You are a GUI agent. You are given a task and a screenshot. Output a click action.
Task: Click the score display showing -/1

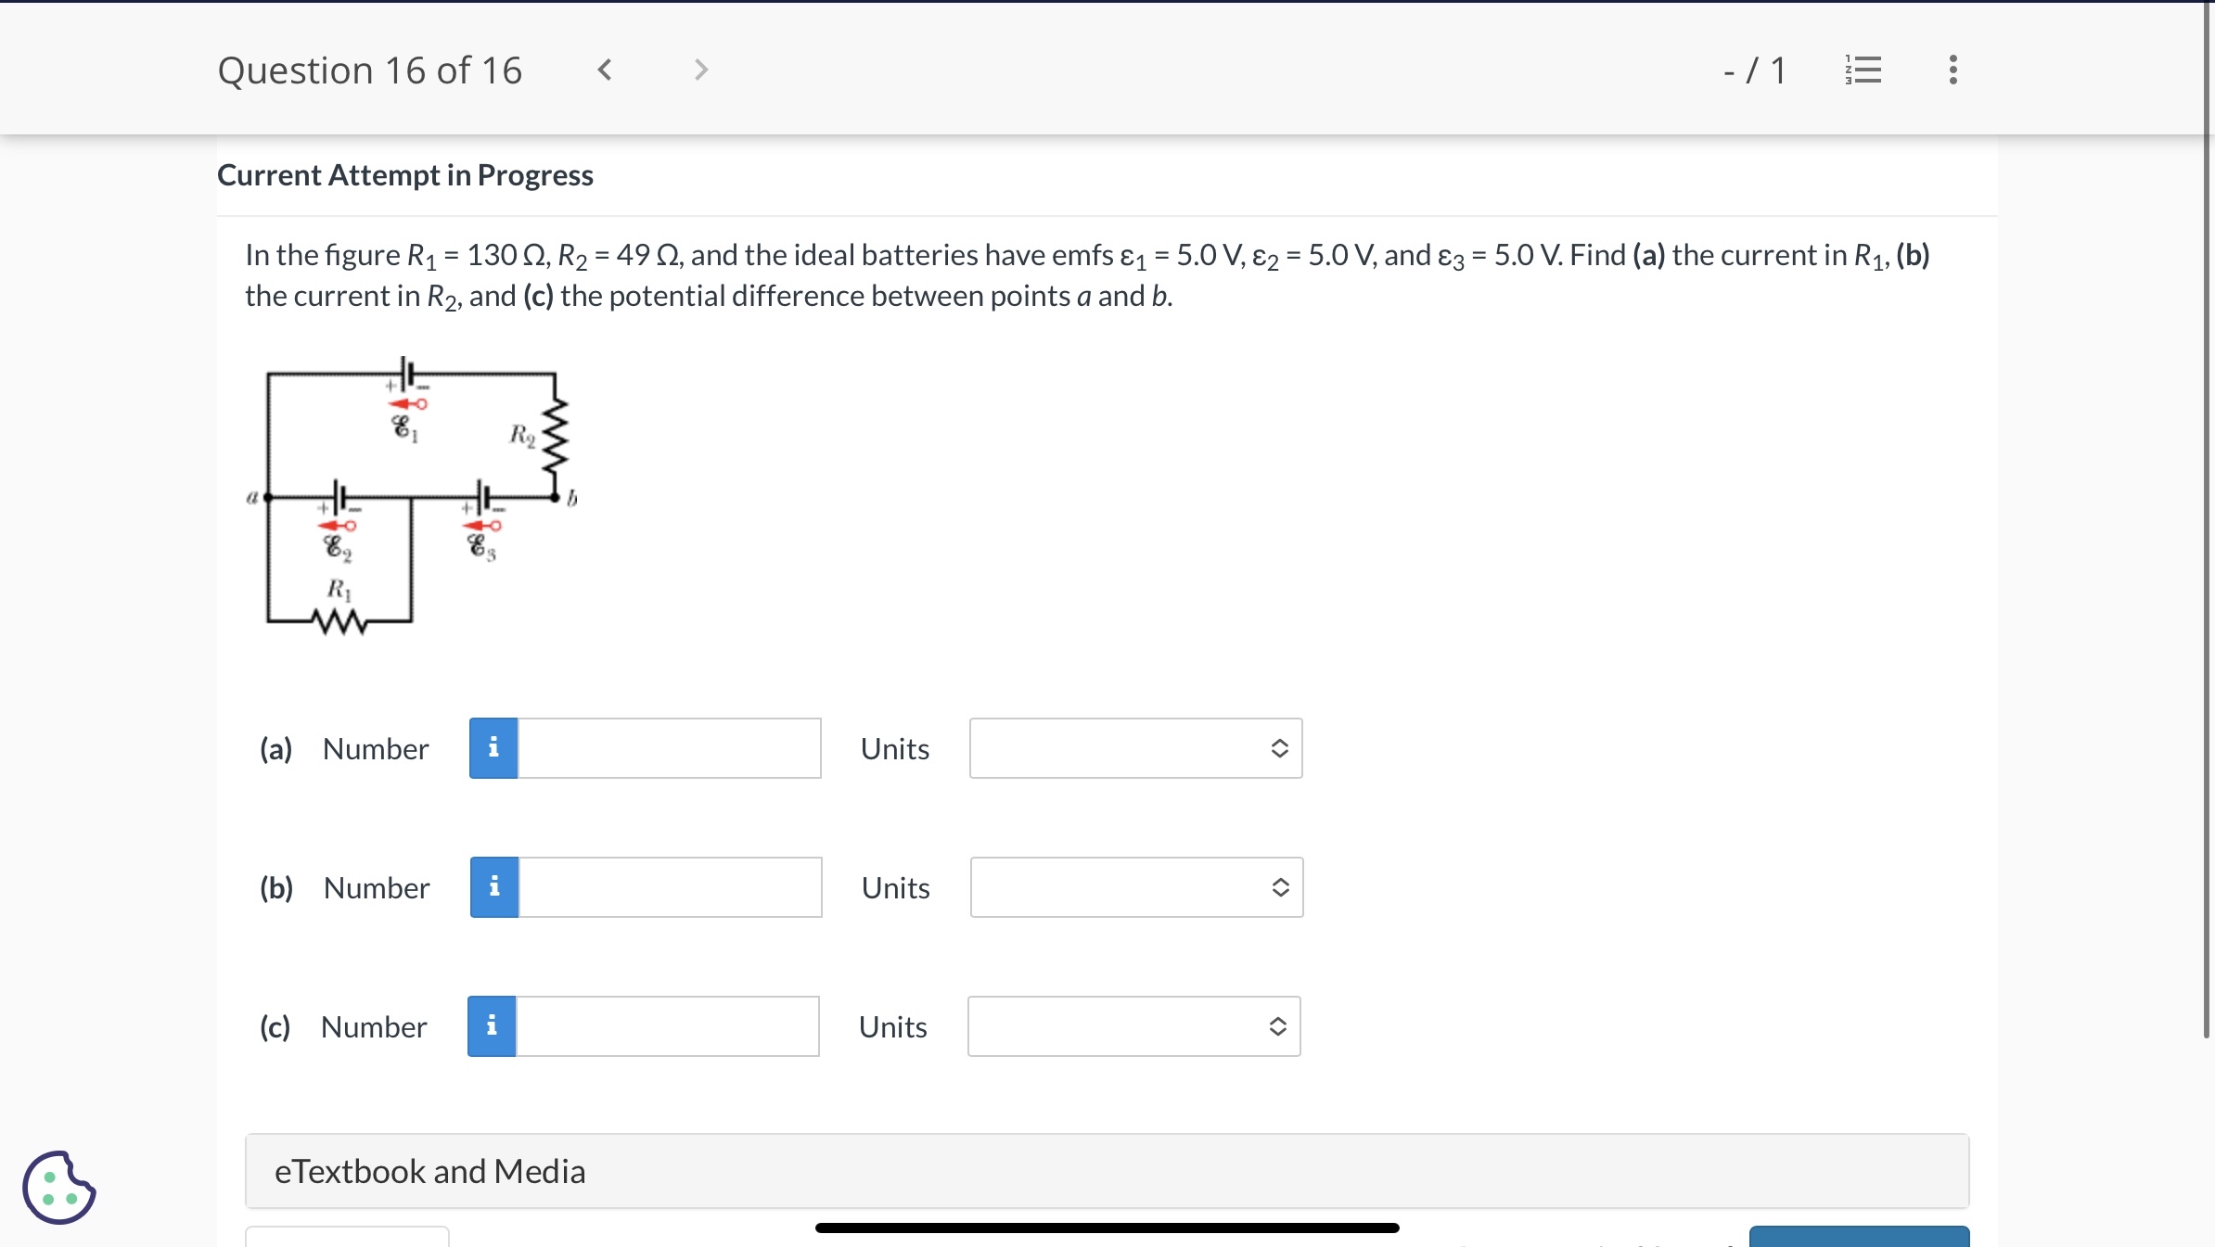(1755, 70)
